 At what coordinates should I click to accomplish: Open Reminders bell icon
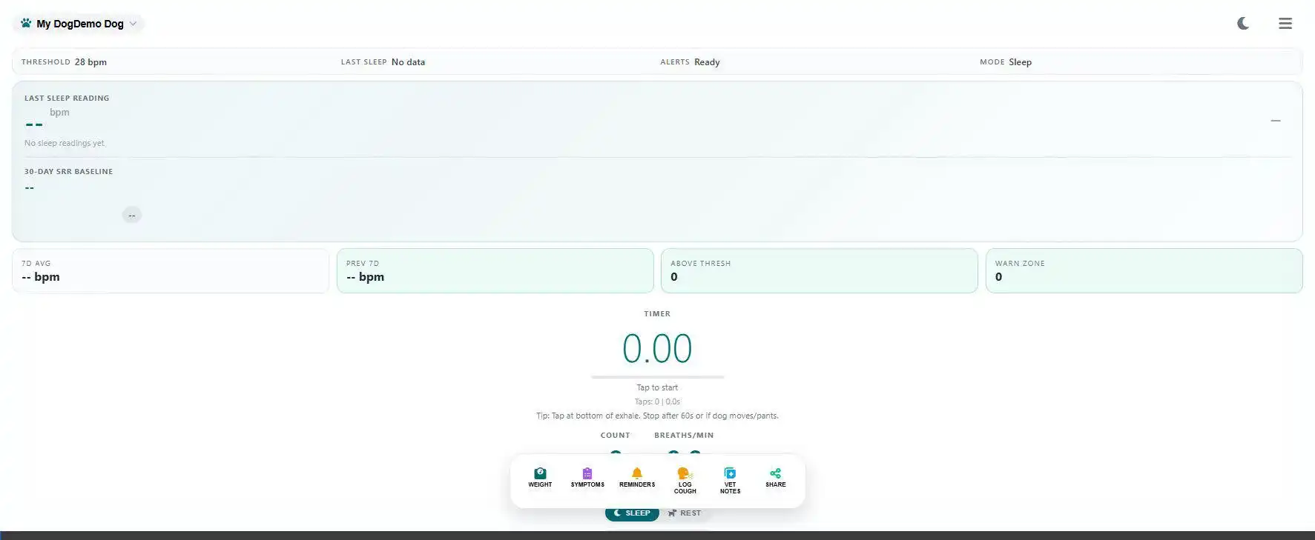636,474
